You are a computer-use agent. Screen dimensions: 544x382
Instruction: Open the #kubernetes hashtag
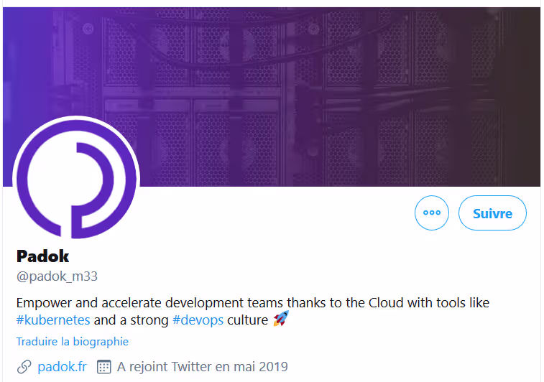coord(53,320)
